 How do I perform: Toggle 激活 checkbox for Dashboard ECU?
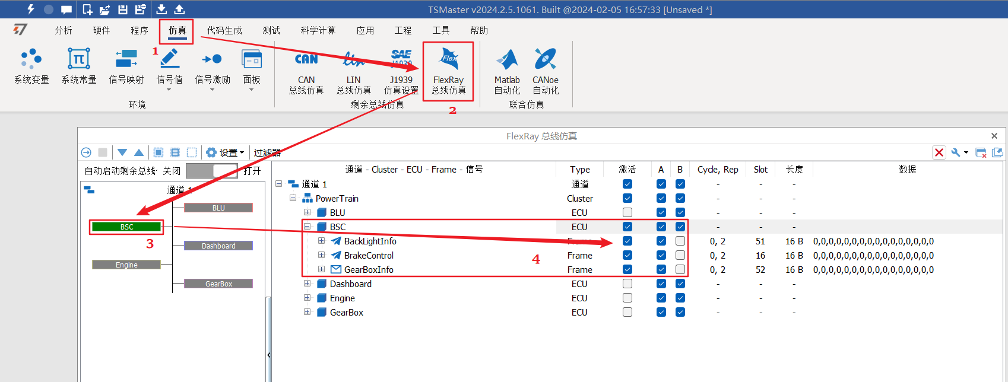pos(627,284)
